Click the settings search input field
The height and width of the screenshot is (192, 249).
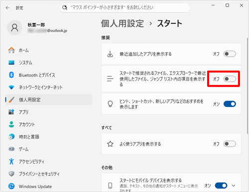[x=124, y=7]
